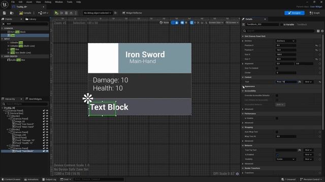The width and height of the screenshot is (325, 182).
Task: Toggle visibility eye of Vertical Box row
Action: (x=47, y=113)
